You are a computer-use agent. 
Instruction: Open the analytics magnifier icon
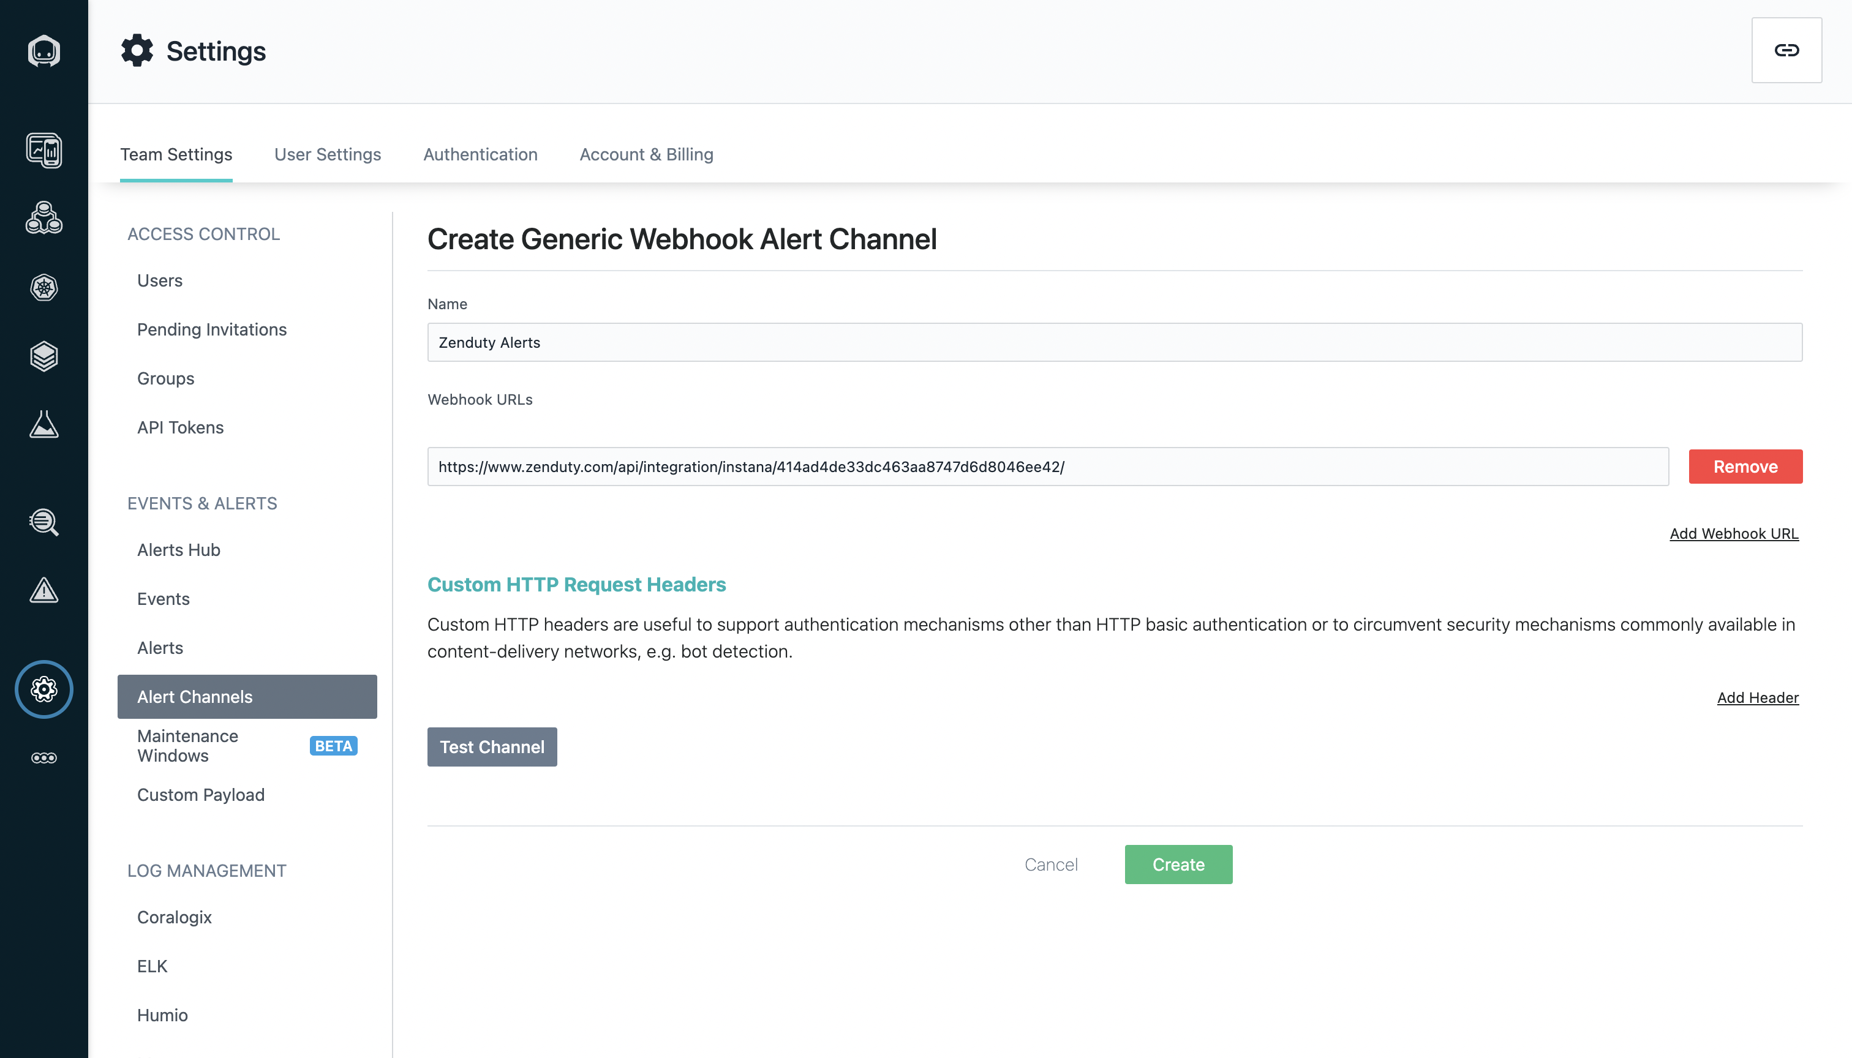[43, 522]
